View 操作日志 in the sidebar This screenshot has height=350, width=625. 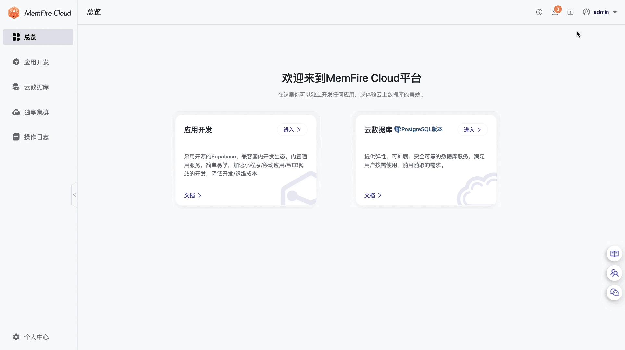(36, 137)
